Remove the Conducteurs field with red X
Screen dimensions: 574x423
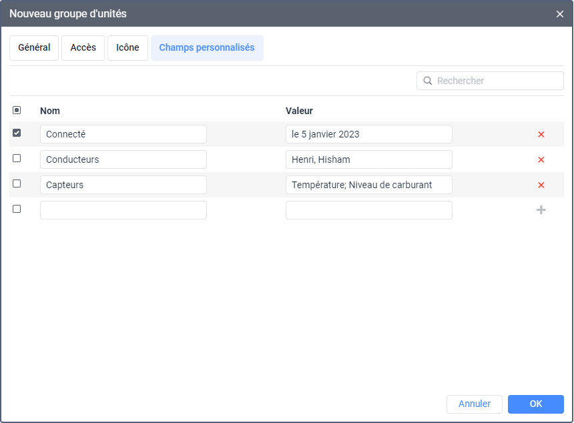pyautogui.click(x=541, y=159)
